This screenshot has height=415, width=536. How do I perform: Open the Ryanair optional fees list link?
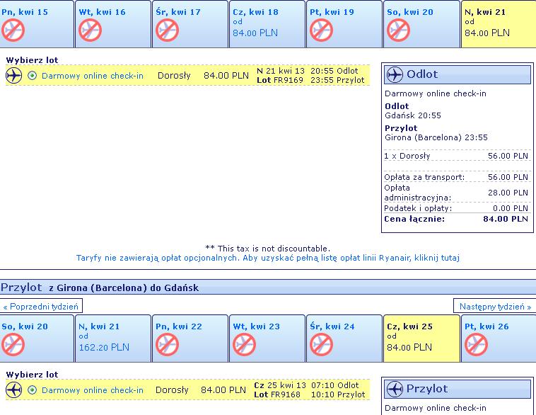coord(268,258)
